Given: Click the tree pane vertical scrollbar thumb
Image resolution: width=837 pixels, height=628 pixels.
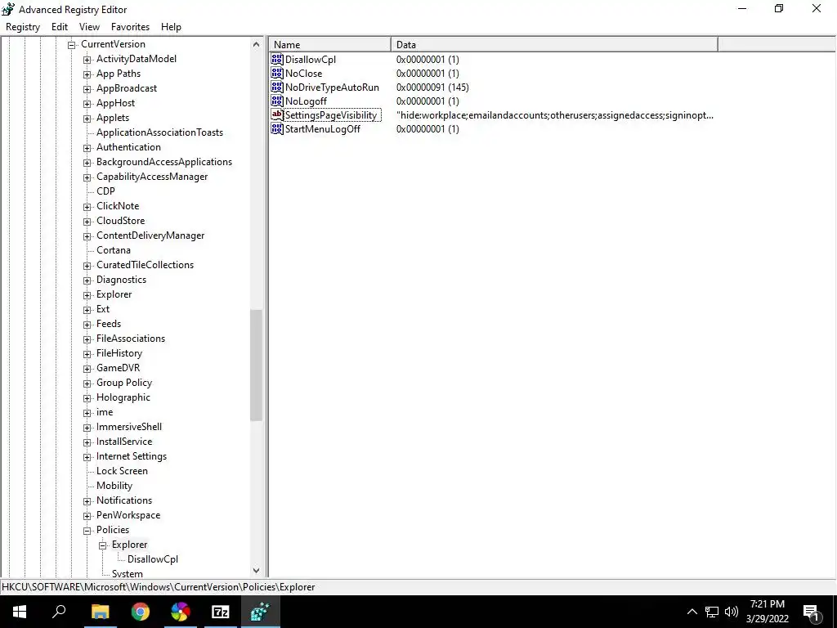Looking at the screenshot, I should point(256,366).
